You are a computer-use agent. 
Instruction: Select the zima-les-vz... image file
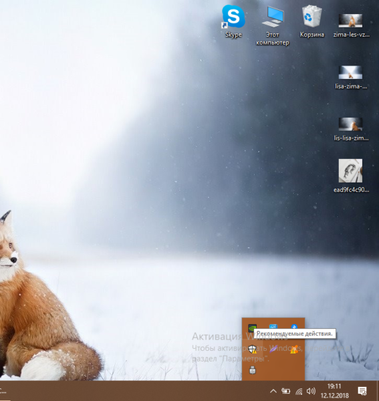click(351, 25)
